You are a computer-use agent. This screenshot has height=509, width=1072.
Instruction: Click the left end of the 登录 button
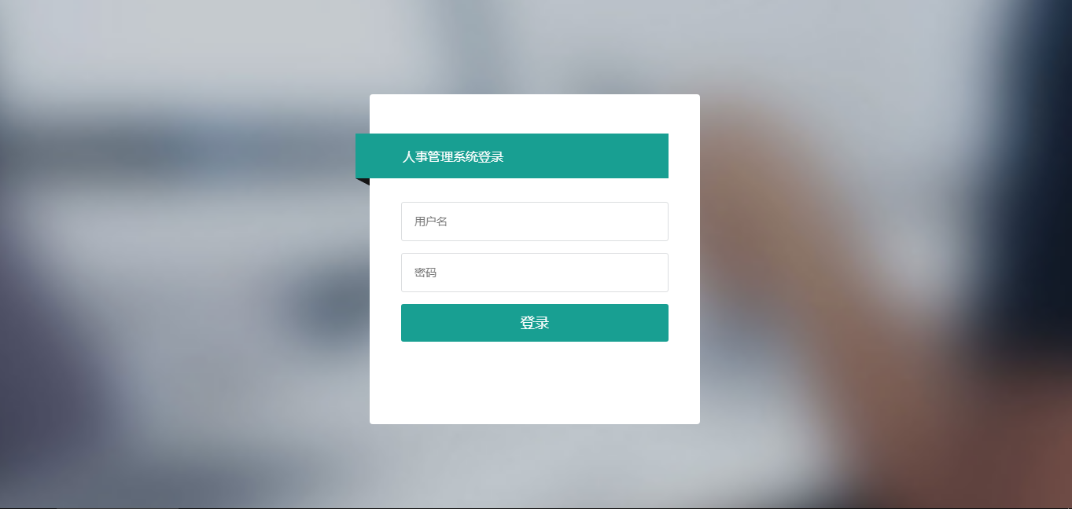417,323
